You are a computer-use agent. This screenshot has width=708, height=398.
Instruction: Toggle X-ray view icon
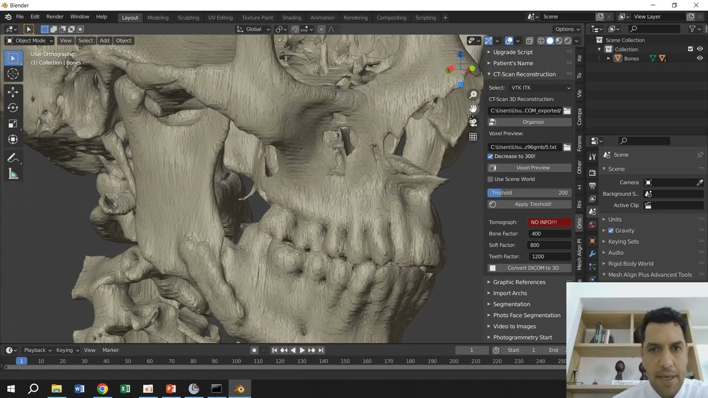[x=529, y=41]
